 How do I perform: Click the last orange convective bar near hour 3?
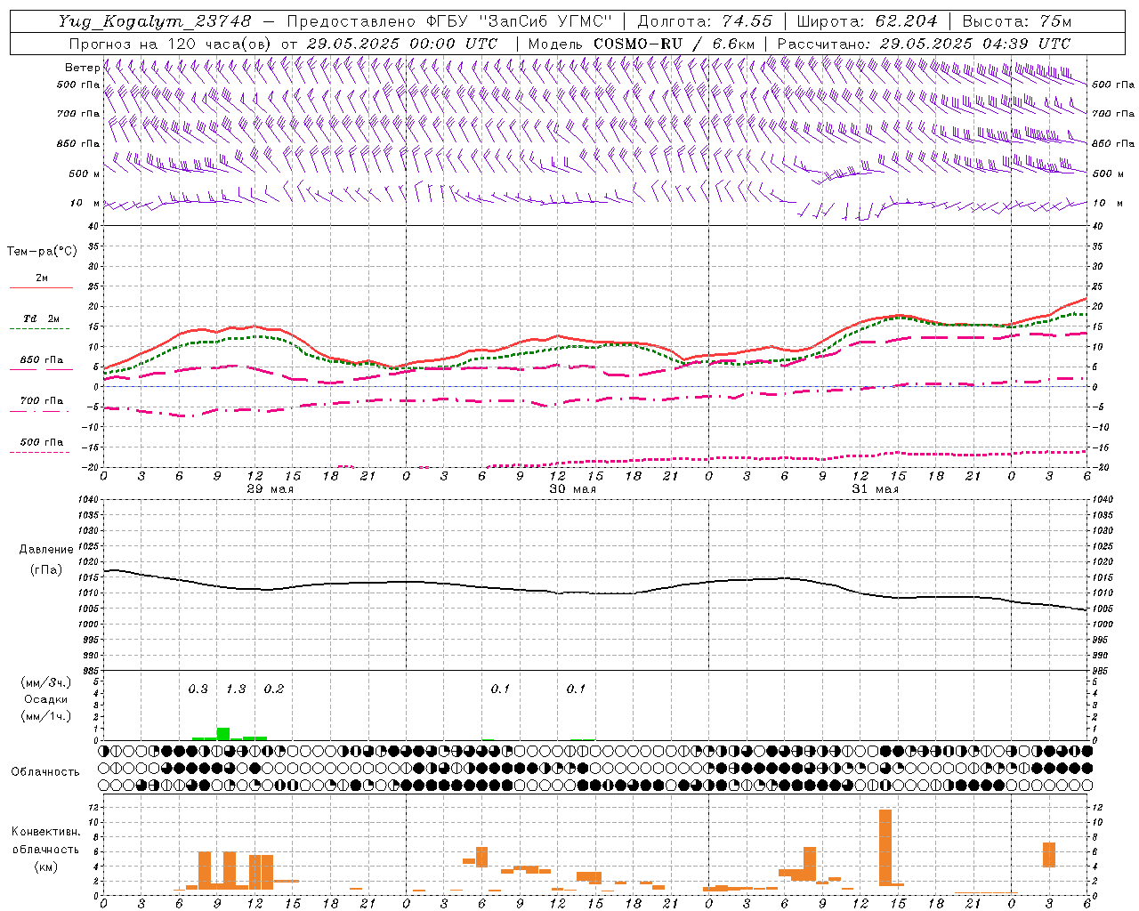click(1049, 855)
